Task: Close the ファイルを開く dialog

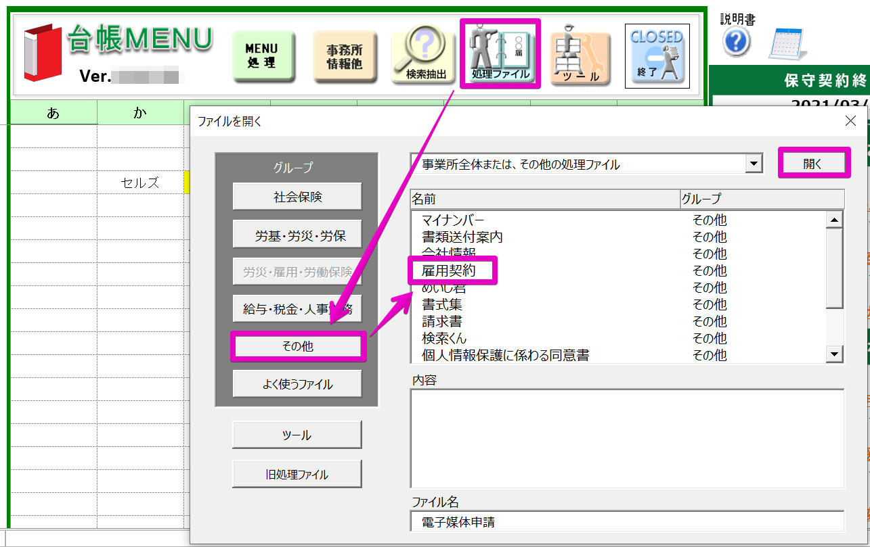Action: click(851, 121)
